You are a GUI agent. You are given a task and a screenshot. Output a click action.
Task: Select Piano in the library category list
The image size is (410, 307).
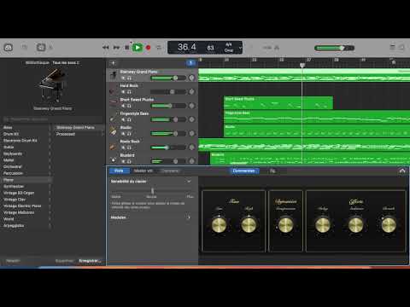tap(26, 180)
